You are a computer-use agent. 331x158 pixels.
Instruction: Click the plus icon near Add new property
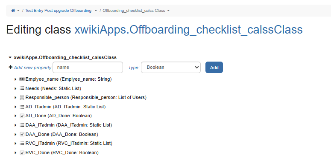[11, 67]
